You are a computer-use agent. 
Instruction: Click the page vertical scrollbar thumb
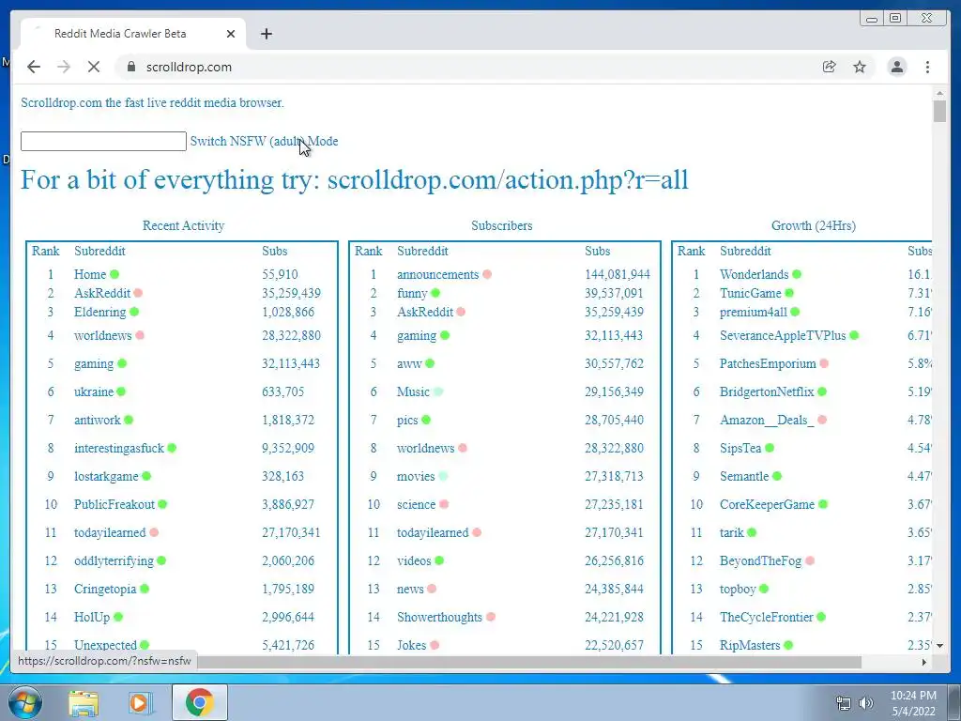tap(939, 112)
